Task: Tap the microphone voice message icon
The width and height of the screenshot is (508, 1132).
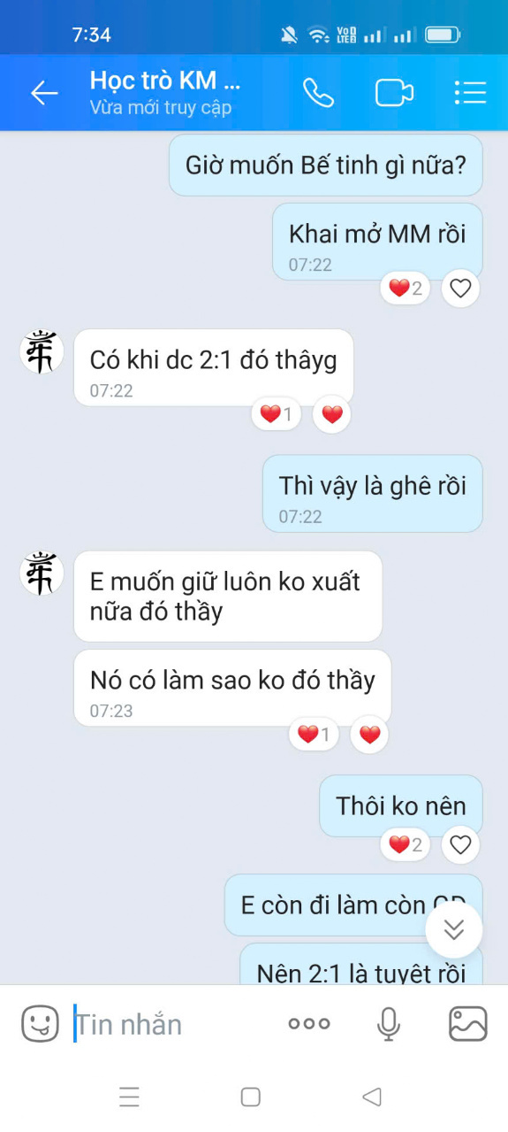Action: click(x=388, y=1024)
